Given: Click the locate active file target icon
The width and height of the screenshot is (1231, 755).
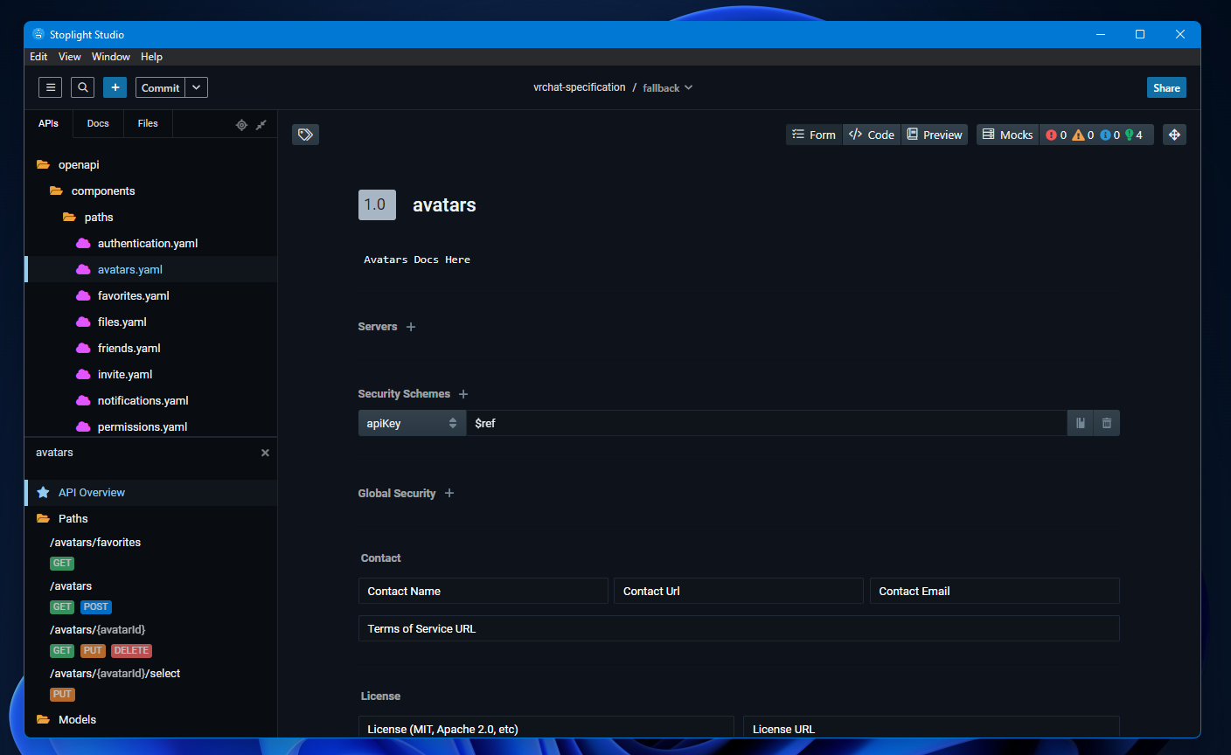Looking at the screenshot, I should pos(241,125).
